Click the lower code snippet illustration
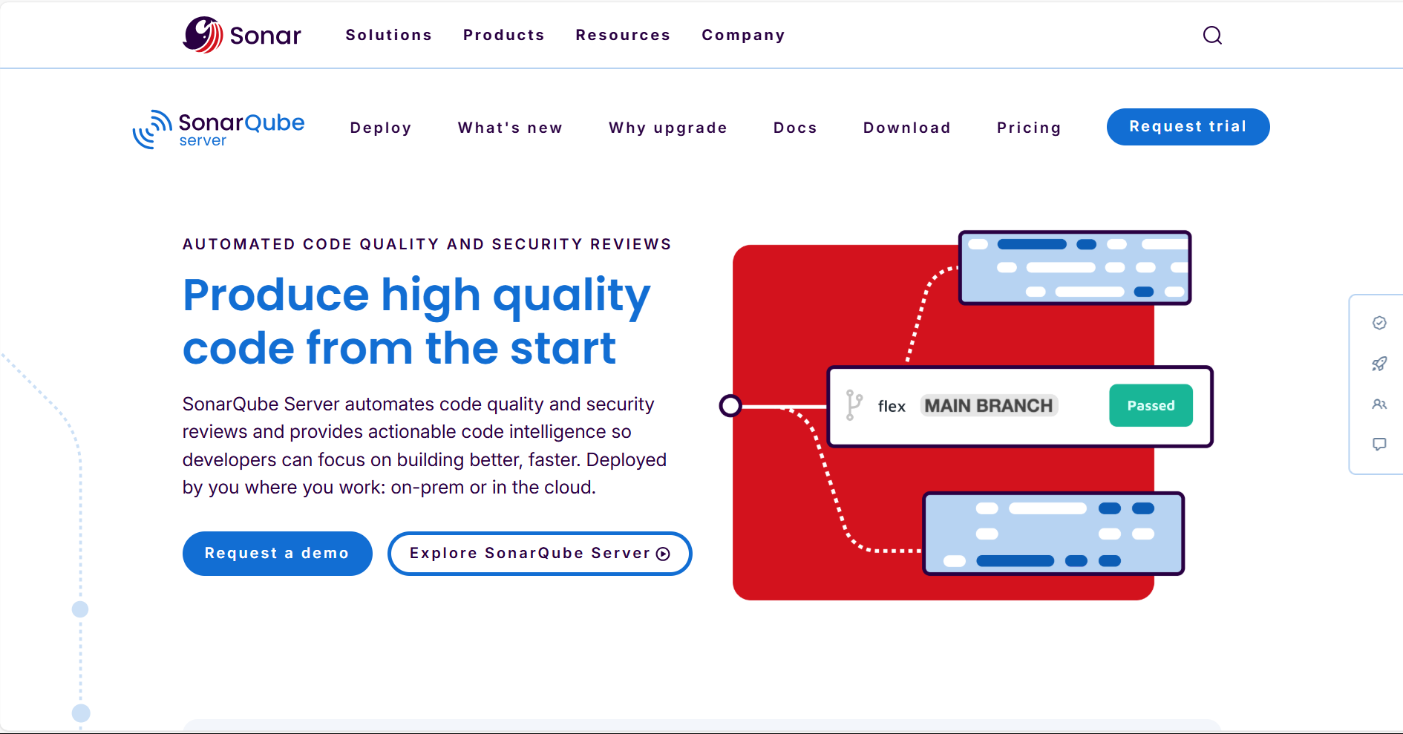The height and width of the screenshot is (734, 1403). (x=1053, y=534)
